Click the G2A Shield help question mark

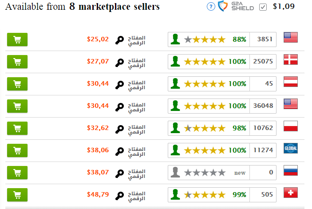click(x=211, y=7)
